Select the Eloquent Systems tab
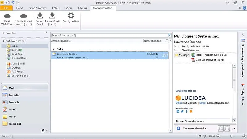The height and width of the screenshot is (139, 247). [x=103, y=8]
